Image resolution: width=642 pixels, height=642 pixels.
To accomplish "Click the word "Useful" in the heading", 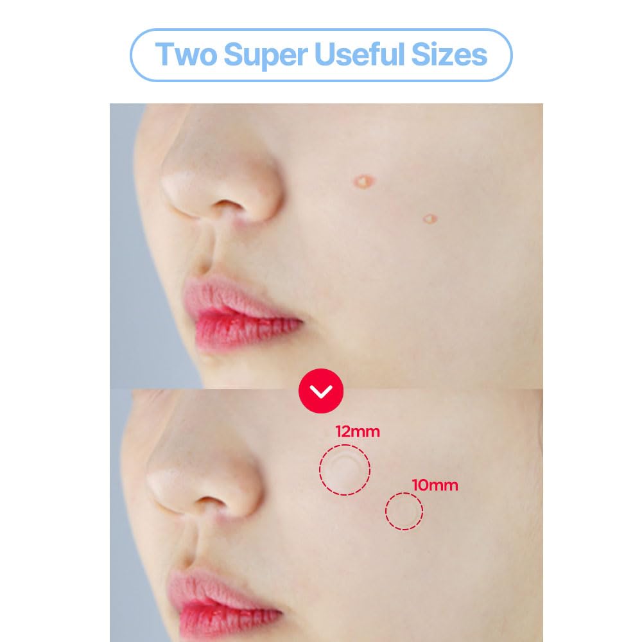I will [x=359, y=55].
